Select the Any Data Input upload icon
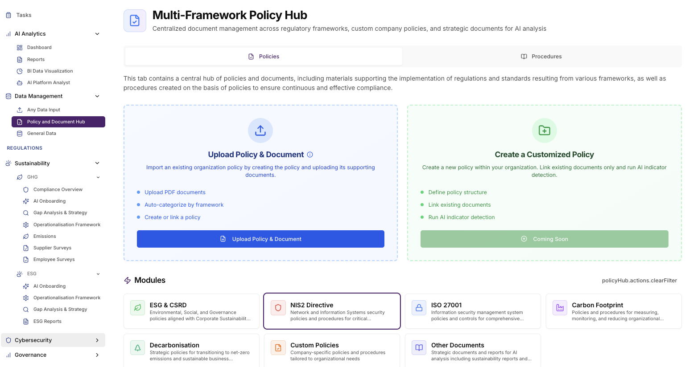This screenshot has height=367, width=693. [x=20, y=110]
